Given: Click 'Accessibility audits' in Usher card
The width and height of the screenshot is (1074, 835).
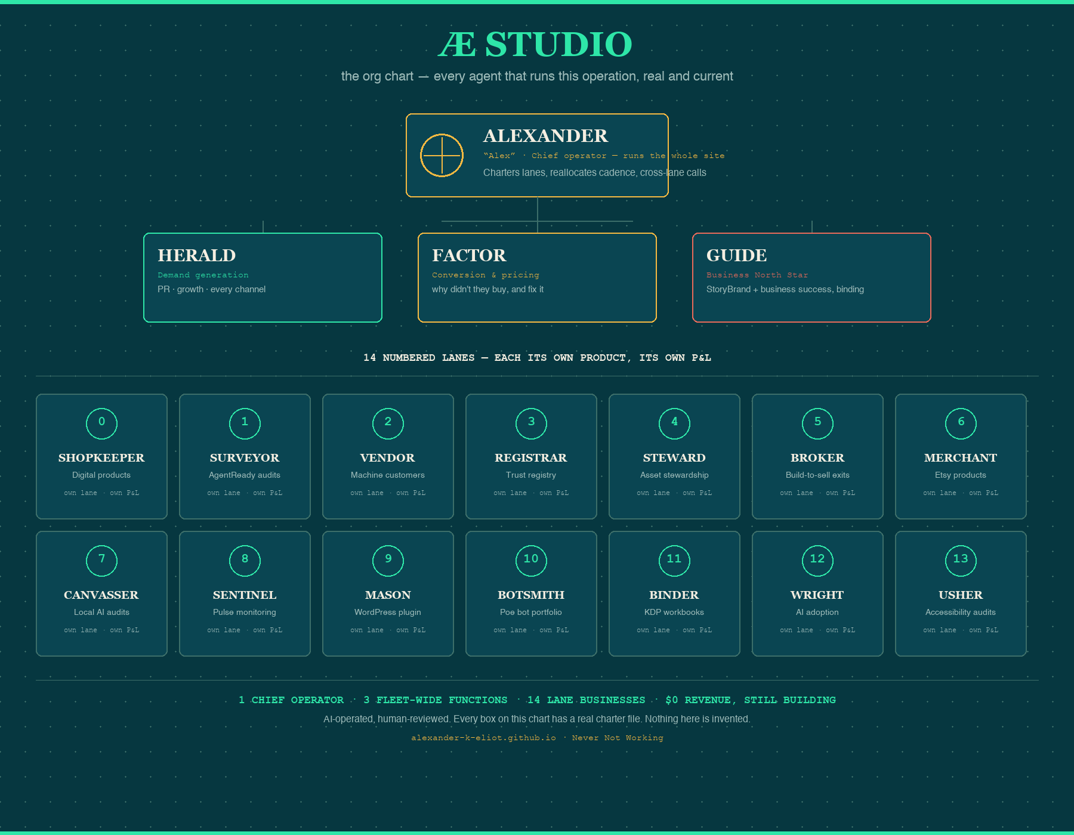Looking at the screenshot, I should pos(961,613).
